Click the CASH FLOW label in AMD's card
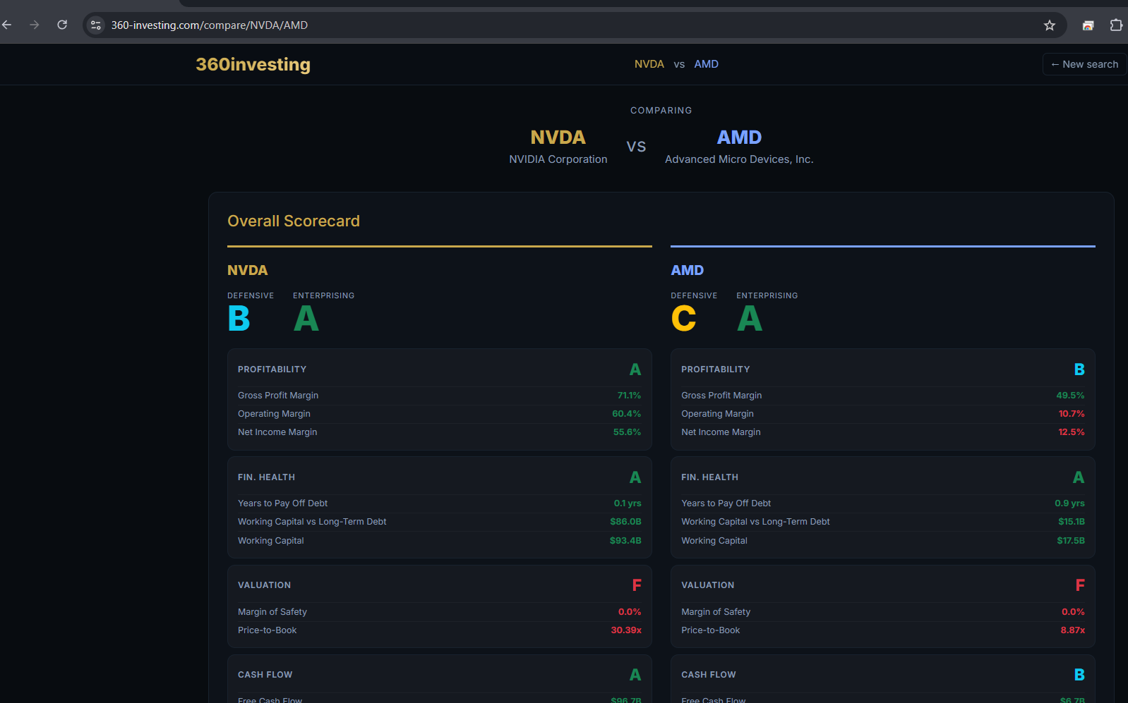1128x703 pixels. pos(708,675)
